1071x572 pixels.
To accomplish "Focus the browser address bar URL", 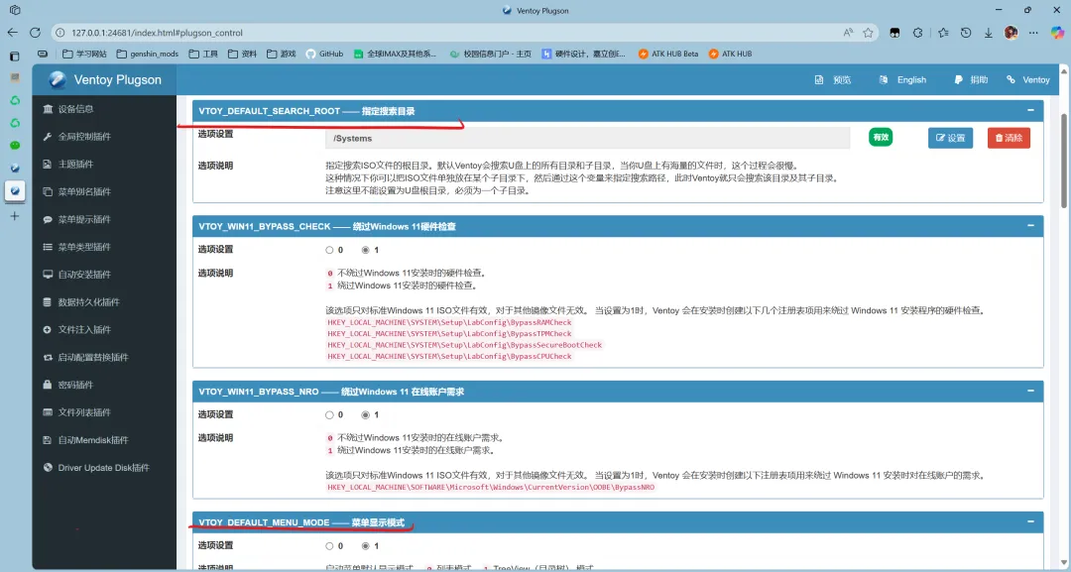I will (157, 33).
